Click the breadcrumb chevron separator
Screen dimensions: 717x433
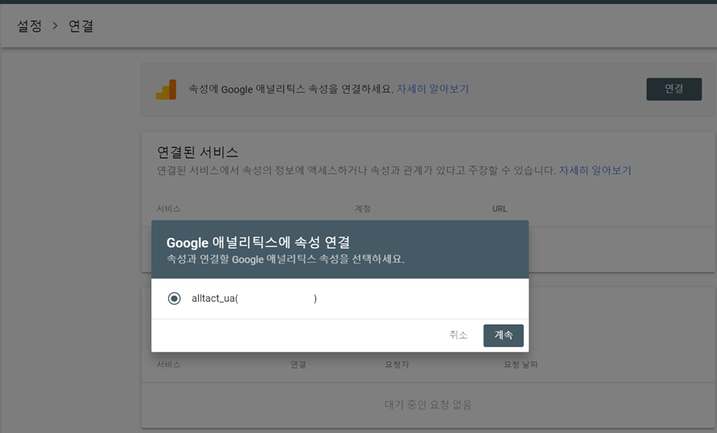point(55,26)
